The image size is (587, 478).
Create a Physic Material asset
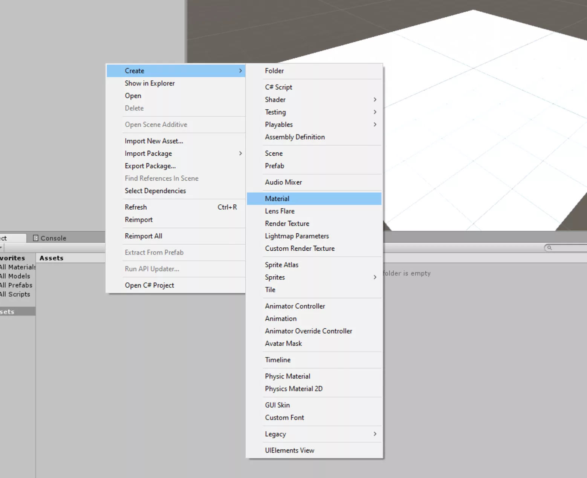pyautogui.click(x=287, y=376)
